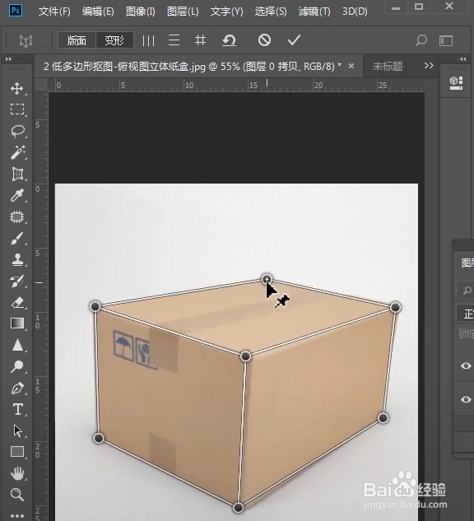Select the Dodge tool
This screenshot has height=521, width=474.
(17, 366)
